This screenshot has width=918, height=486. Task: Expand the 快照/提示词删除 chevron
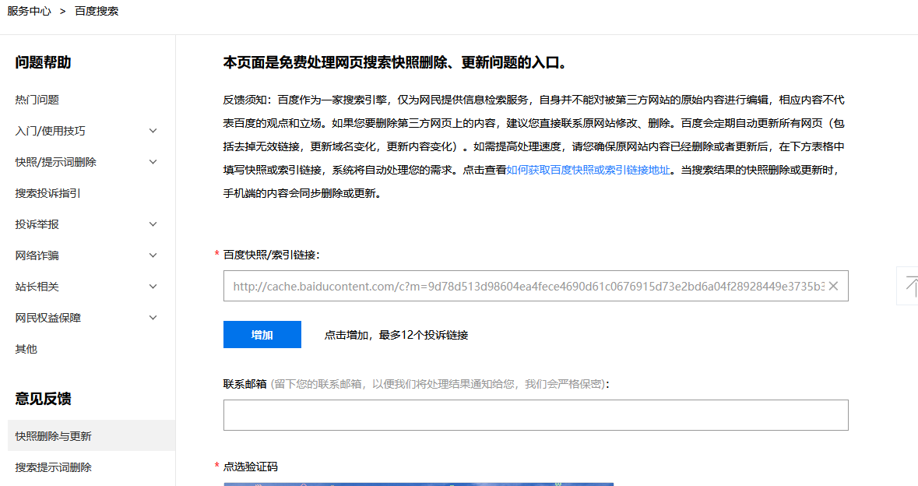153,162
